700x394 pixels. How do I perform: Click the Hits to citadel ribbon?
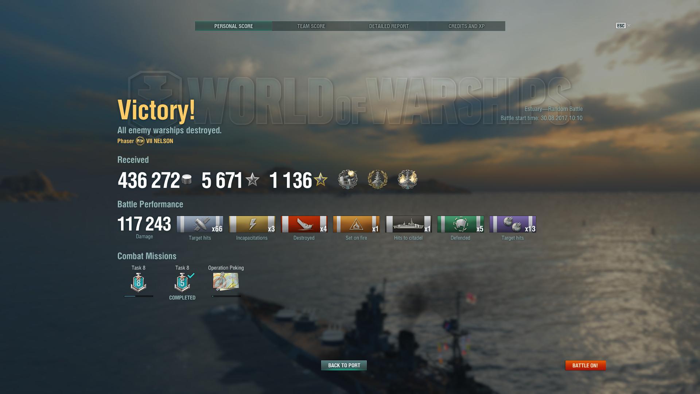pyautogui.click(x=408, y=224)
